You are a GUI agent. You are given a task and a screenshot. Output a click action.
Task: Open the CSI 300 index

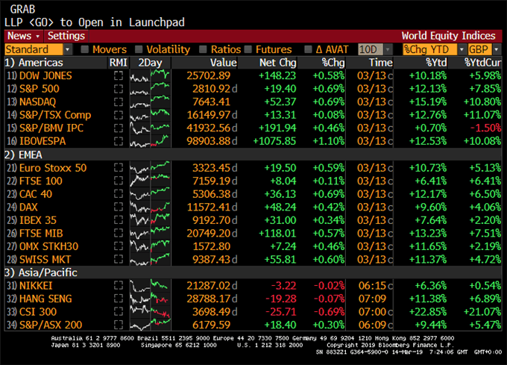(38, 311)
